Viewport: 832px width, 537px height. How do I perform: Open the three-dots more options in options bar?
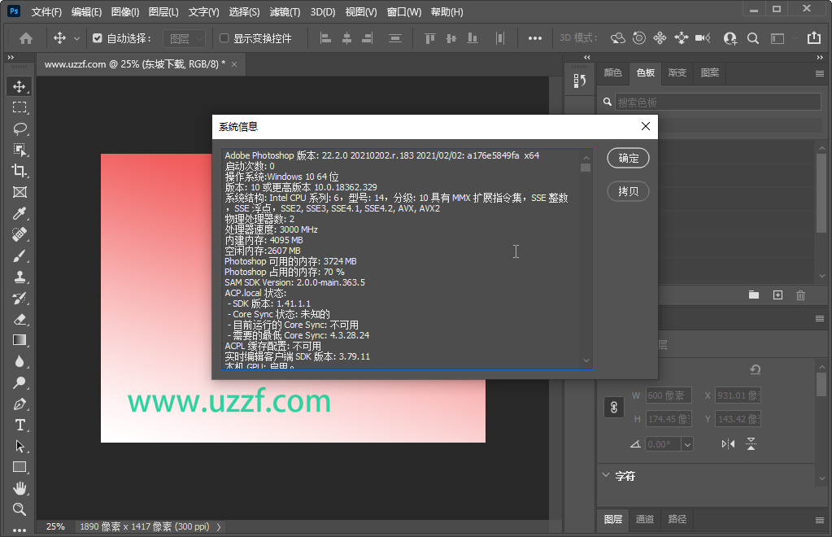[535, 38]
